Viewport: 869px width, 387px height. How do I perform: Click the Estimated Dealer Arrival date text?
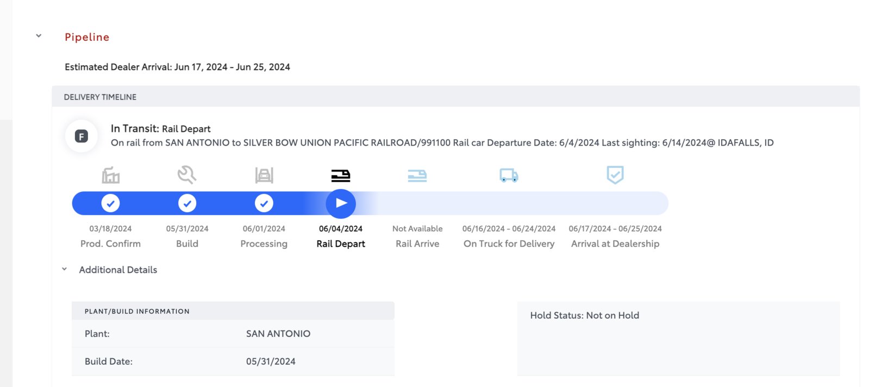pyautogui.click(x=177, y=67)
